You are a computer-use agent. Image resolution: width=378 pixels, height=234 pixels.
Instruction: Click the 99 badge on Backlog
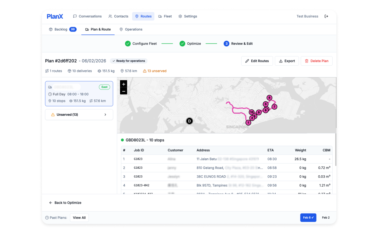coord(73,29)
